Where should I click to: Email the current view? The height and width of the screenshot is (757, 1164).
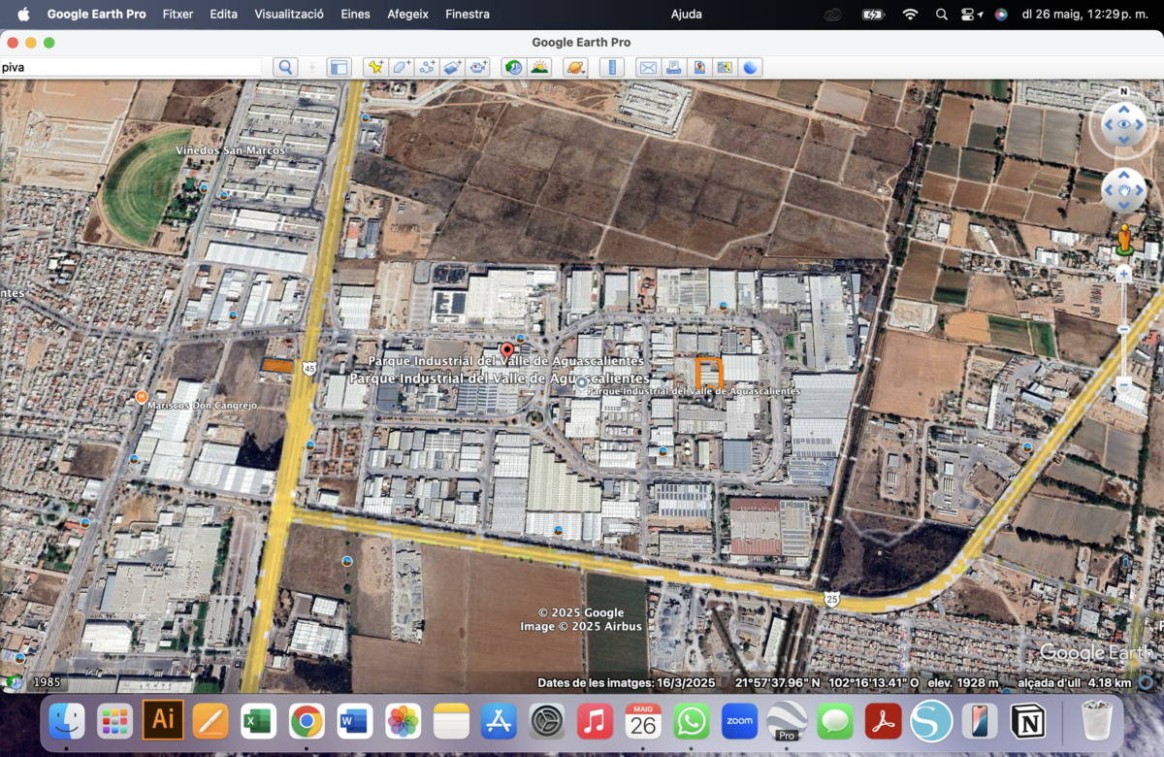[647, 67]
